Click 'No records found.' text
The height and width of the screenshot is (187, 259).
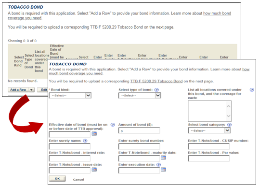23,81
